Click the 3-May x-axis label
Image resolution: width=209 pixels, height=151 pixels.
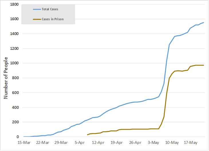[x=153, y=143]
